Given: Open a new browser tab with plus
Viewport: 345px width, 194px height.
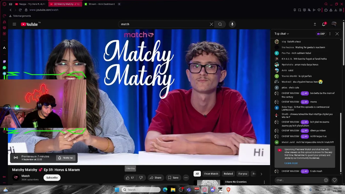Looking at the screenshot, I should 119,4.
